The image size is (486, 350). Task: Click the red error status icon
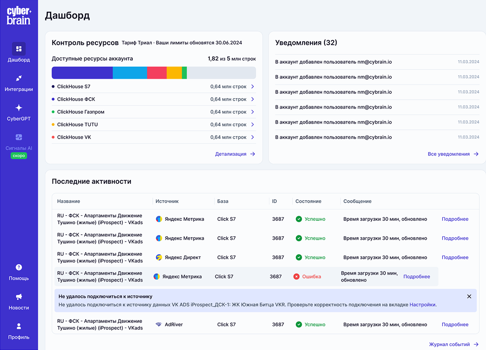296,277
